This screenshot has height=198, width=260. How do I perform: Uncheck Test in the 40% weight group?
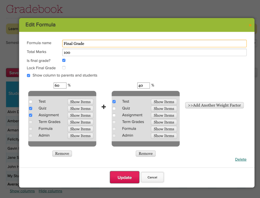pos(114,102)
